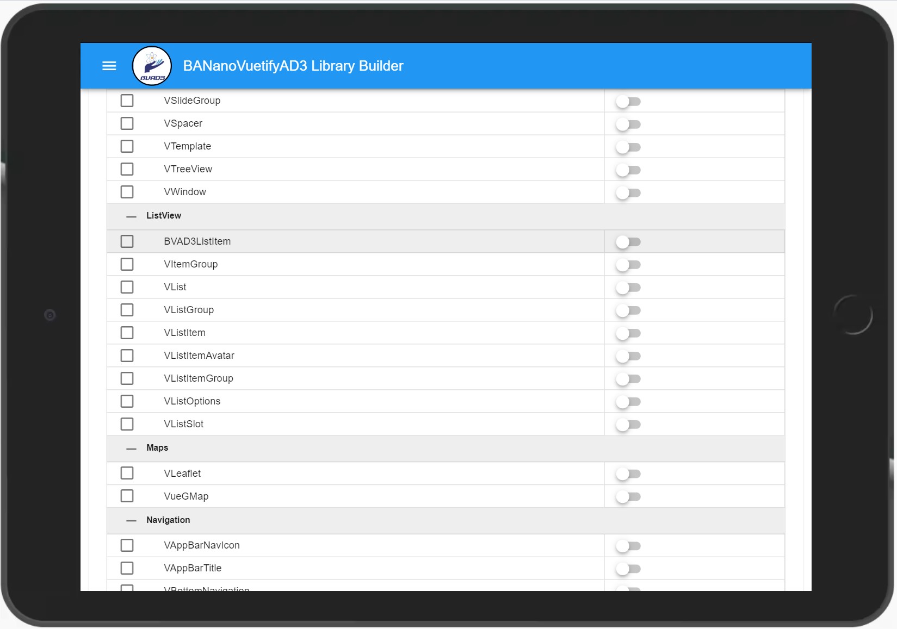Enable the VListGroup toggle switch

click(629, 310)
